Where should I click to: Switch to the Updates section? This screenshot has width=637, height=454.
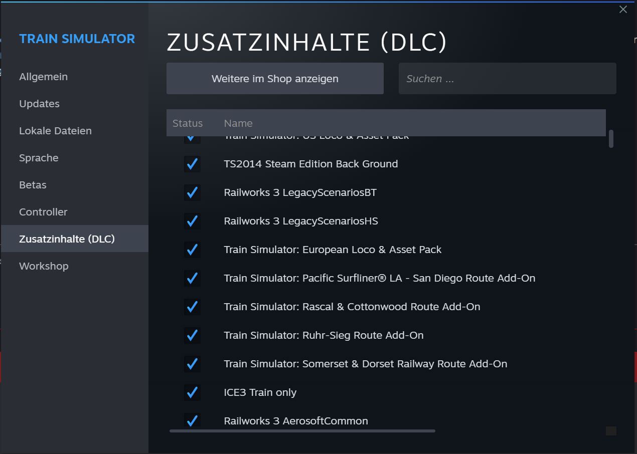(39, 104)
